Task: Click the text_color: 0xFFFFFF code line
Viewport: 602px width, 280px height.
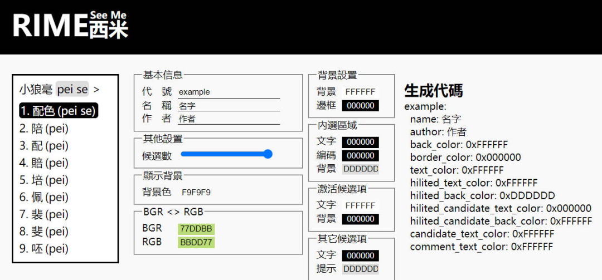Action: pyautogui.click(x=457, y=170)
